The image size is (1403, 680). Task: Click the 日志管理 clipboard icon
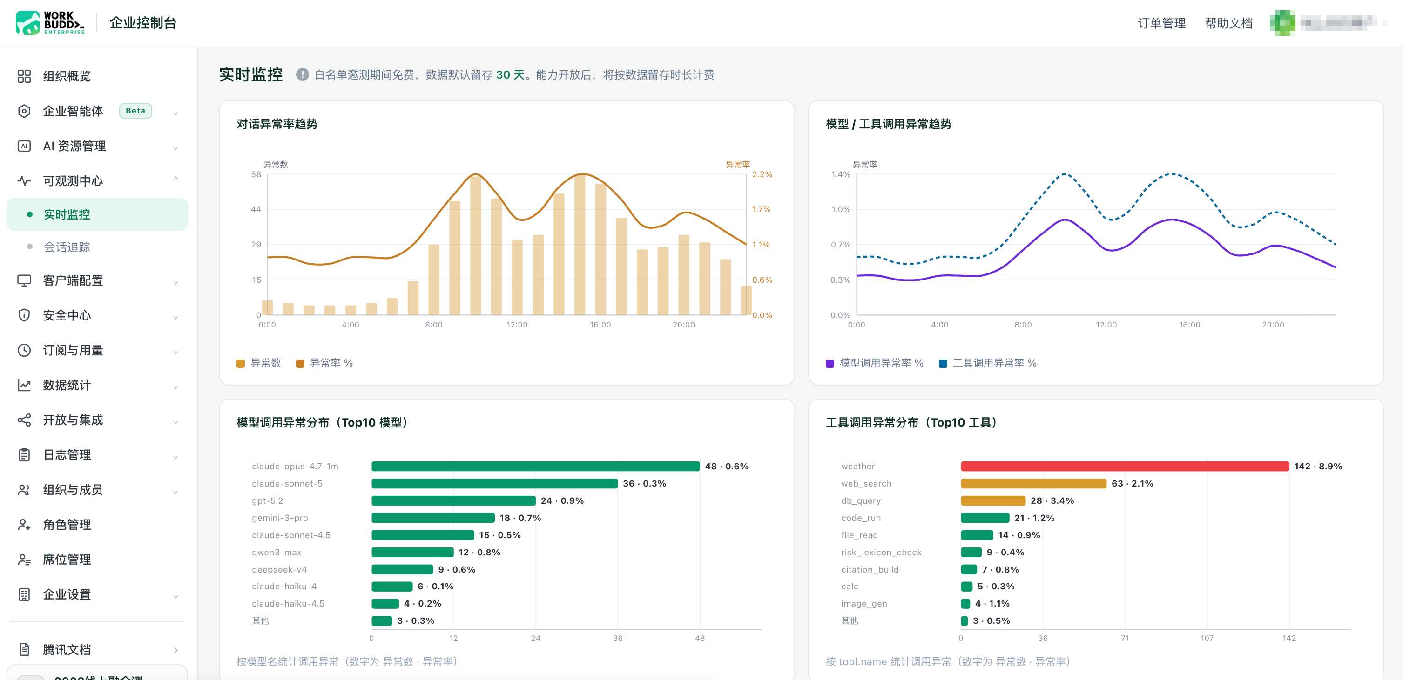pyautogui.click(x=24, y=455)
